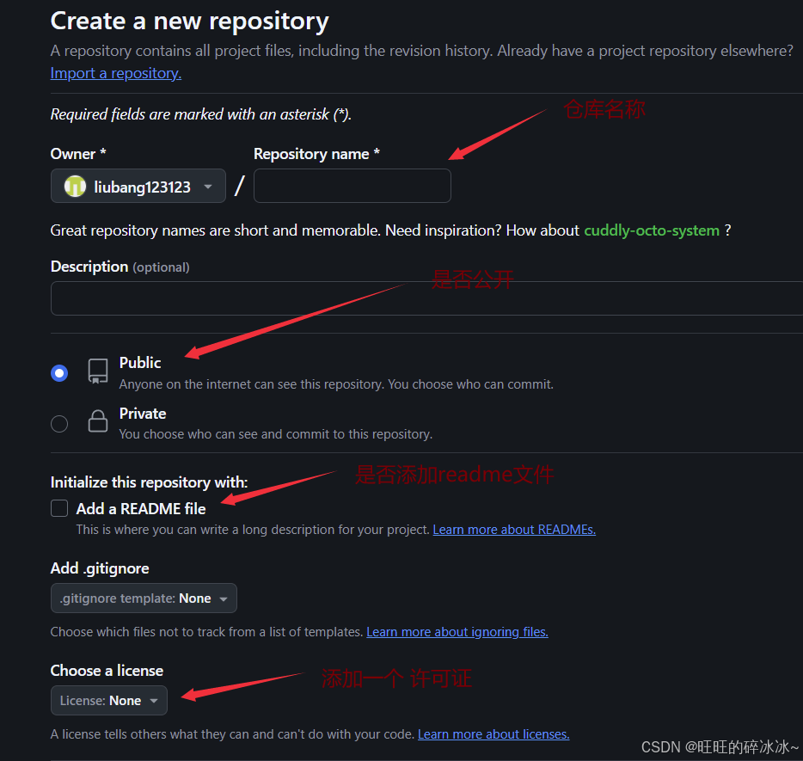Click the Initialize this repository with heading

[x=149, y=482]
